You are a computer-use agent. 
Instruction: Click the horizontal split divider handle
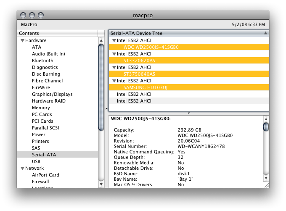[x=189, y=113]
